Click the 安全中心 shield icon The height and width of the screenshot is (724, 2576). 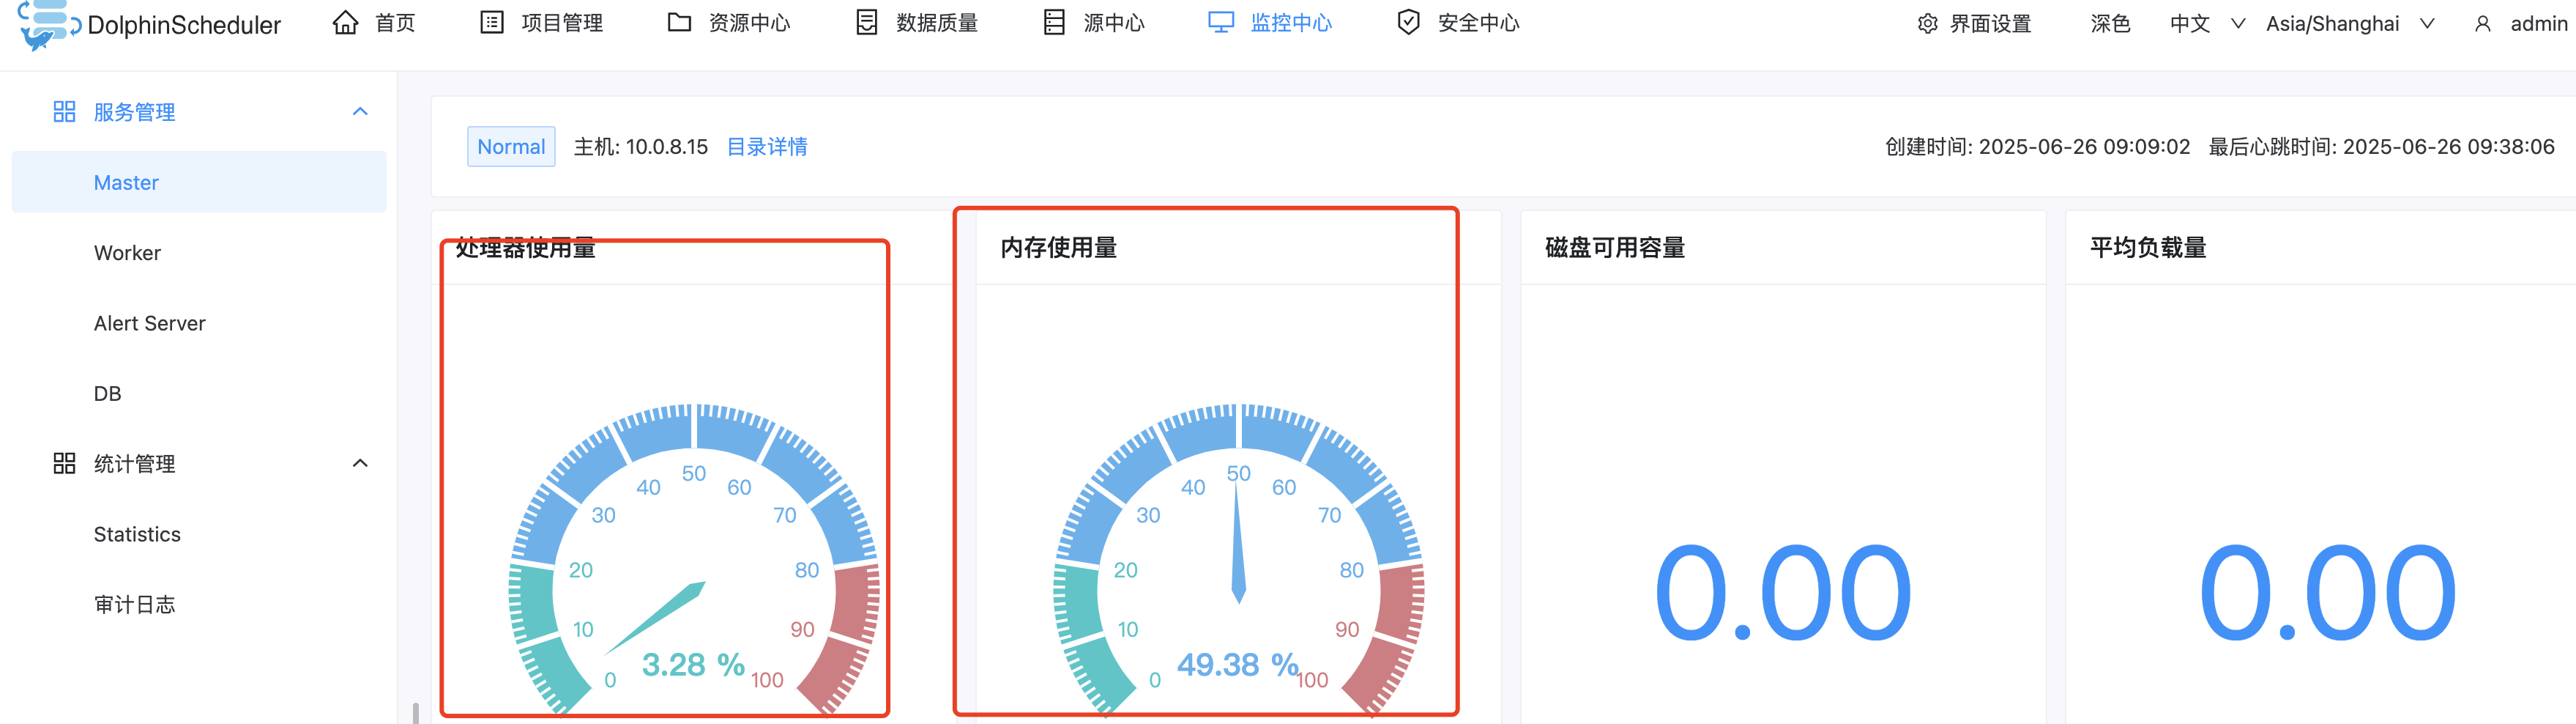point(1408,23)
